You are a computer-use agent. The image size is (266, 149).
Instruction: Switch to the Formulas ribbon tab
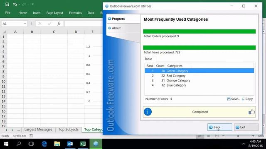75,13
